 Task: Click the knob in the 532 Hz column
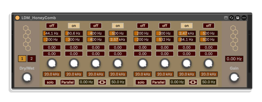pyautogui.click(x=165, y=63)
